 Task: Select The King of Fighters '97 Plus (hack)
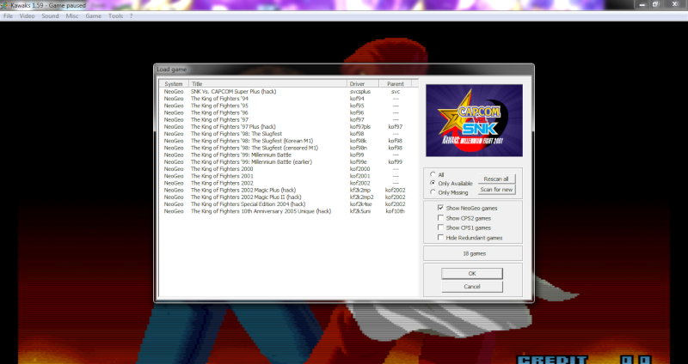coord(288,126)
